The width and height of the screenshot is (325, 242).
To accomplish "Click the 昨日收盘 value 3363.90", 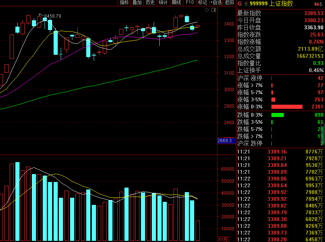I will pyautogui.click(x=314, y=27).
